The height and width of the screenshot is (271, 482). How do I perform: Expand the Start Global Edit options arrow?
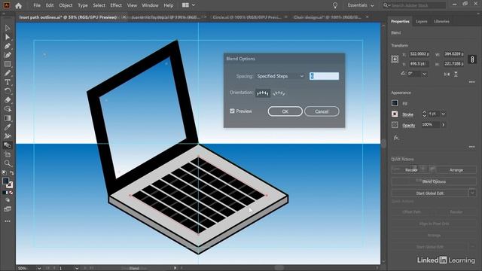tap(472, 193)
